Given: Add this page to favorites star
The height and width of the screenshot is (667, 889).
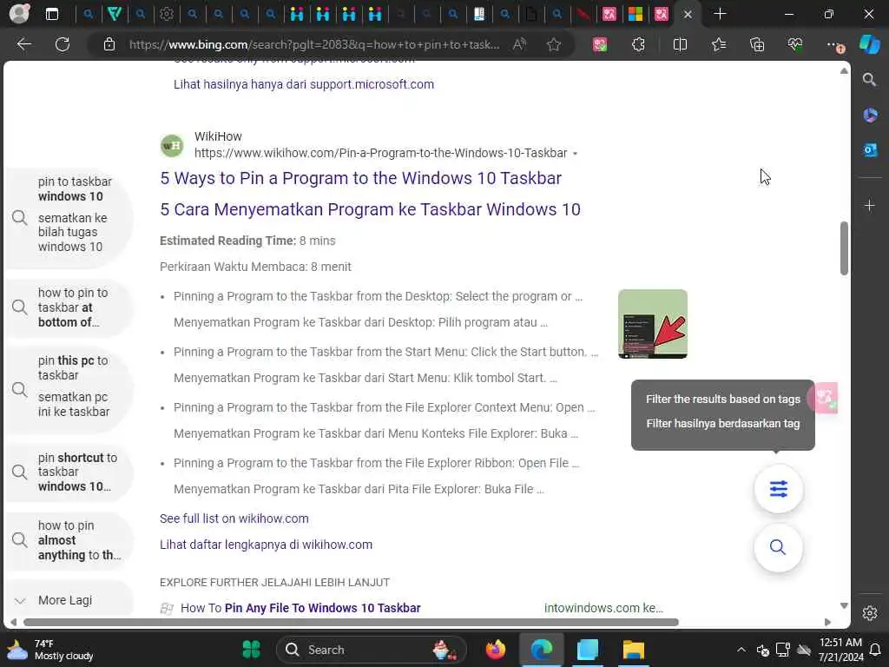Looking at the screenshot, I should [554, 44].
